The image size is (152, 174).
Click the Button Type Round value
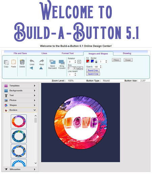coord(106,81)
